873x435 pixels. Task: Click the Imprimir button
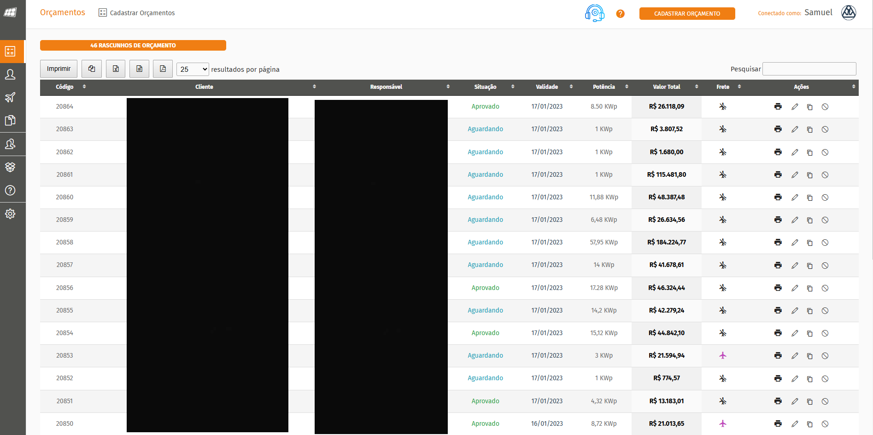click(59, 69)
